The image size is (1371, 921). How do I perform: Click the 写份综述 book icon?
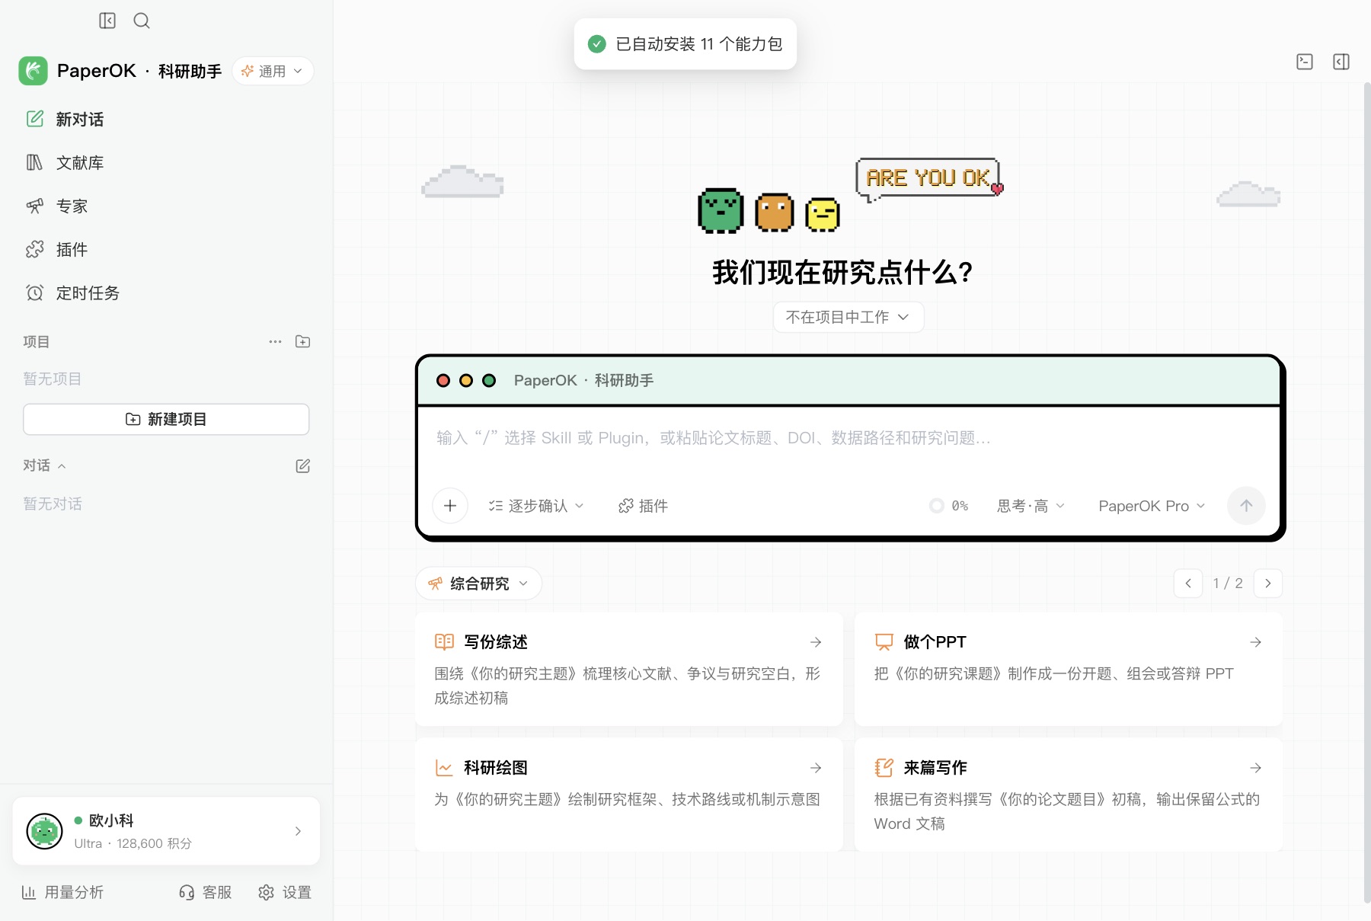(x=444, y=642)
